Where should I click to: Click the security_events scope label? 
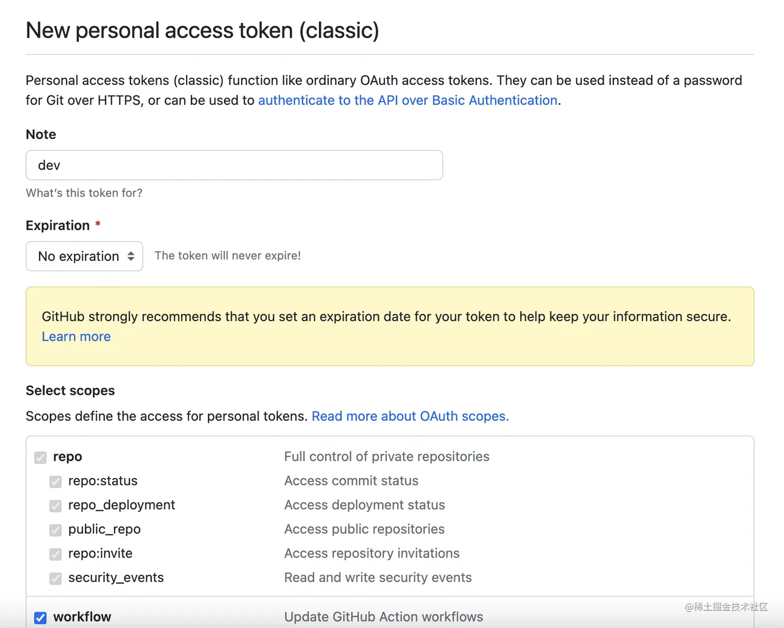(116, 578)
